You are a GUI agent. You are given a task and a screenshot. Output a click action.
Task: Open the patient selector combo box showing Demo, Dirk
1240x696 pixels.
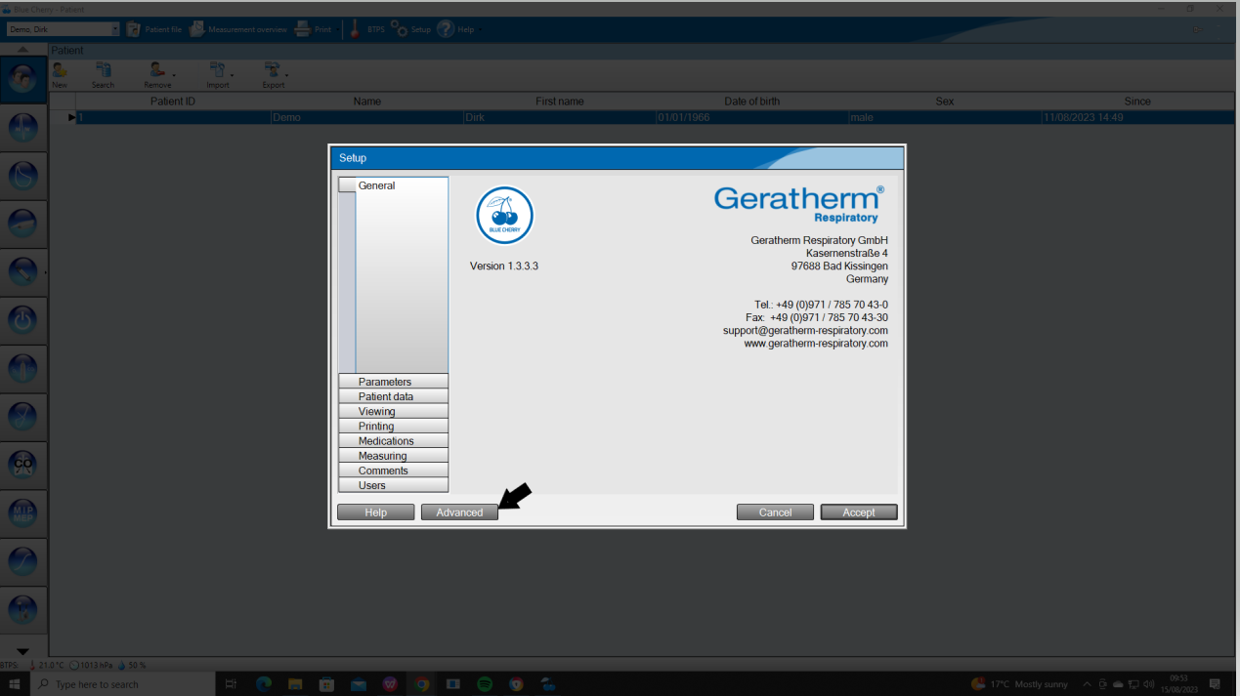tap(63, 29)
